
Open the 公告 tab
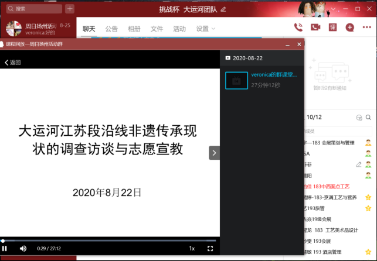tap(111, 29)
